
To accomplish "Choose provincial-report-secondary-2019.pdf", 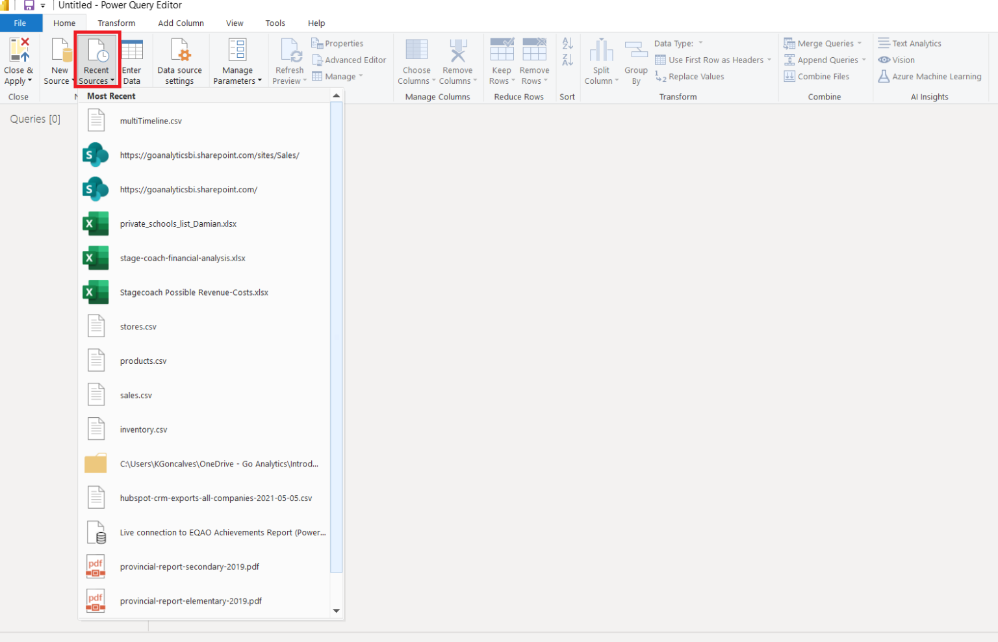I will tap(204, 567).
